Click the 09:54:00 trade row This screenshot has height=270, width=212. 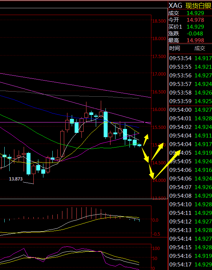pos(190,110)
